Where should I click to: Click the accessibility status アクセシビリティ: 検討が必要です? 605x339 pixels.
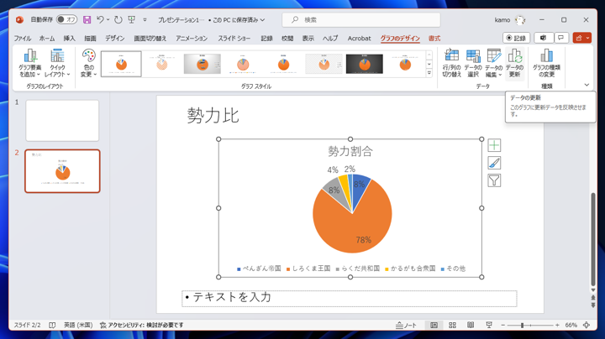click(x=142, y=325)
